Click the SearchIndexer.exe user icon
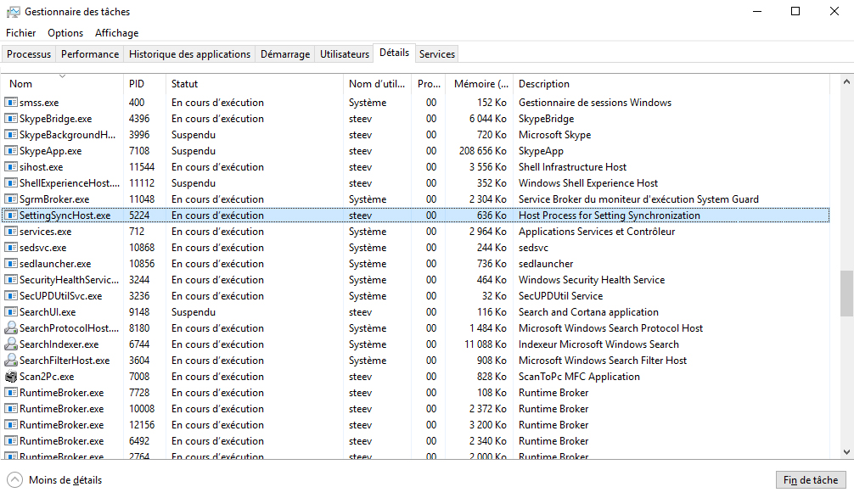This screenshot has width=854, height=498. click(11, 344)
